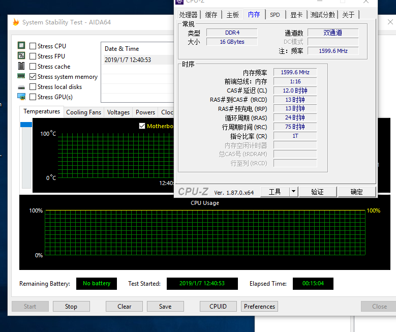Select the log row 2019/1/7 12:40:53
Screen dimensions: 396x332
138,59
